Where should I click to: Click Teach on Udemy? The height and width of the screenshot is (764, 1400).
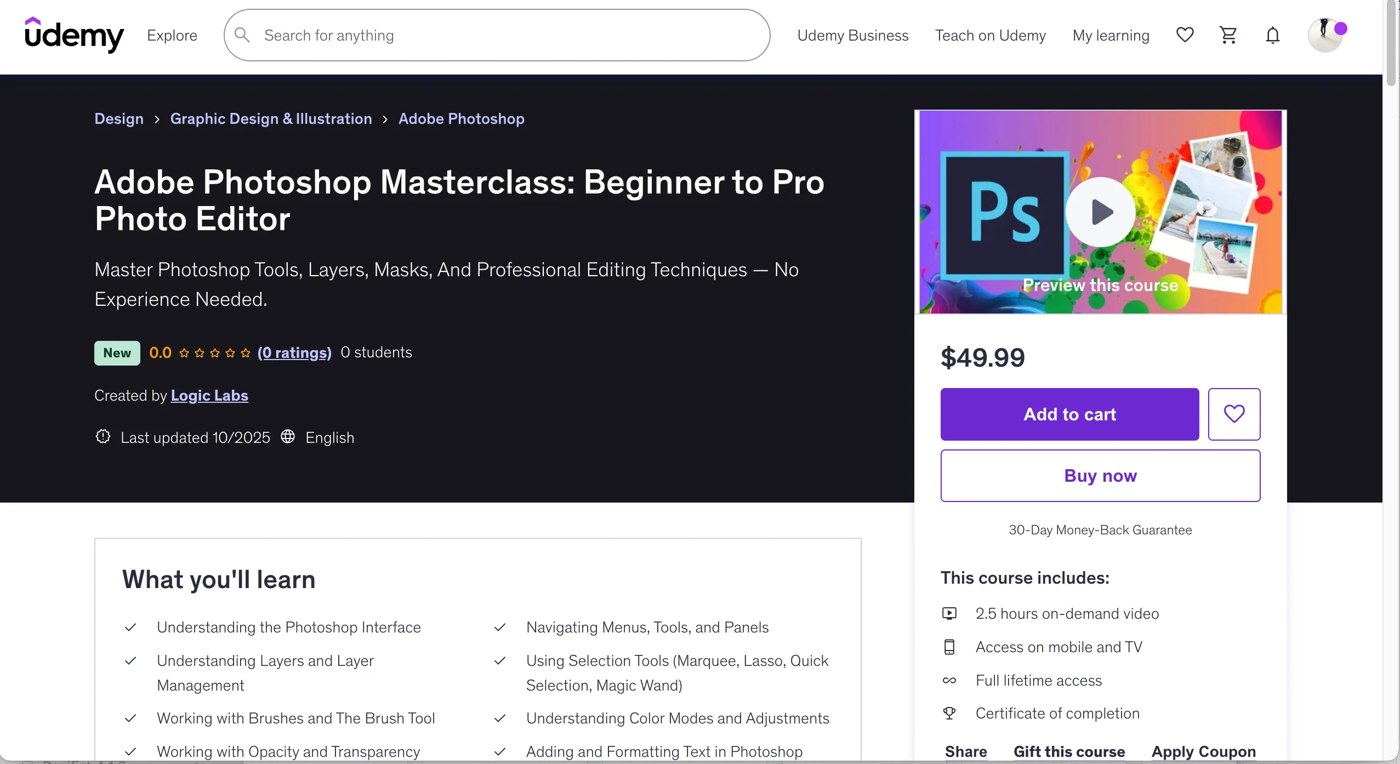point(990,35)
